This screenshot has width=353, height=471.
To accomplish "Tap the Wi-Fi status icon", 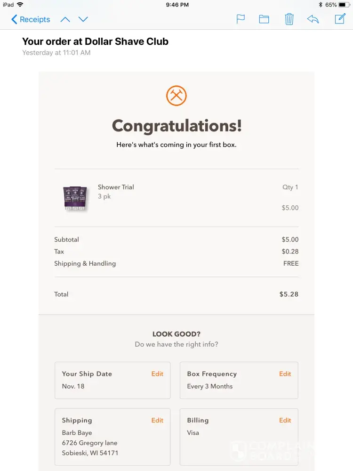I will click(x=20, y=5).
